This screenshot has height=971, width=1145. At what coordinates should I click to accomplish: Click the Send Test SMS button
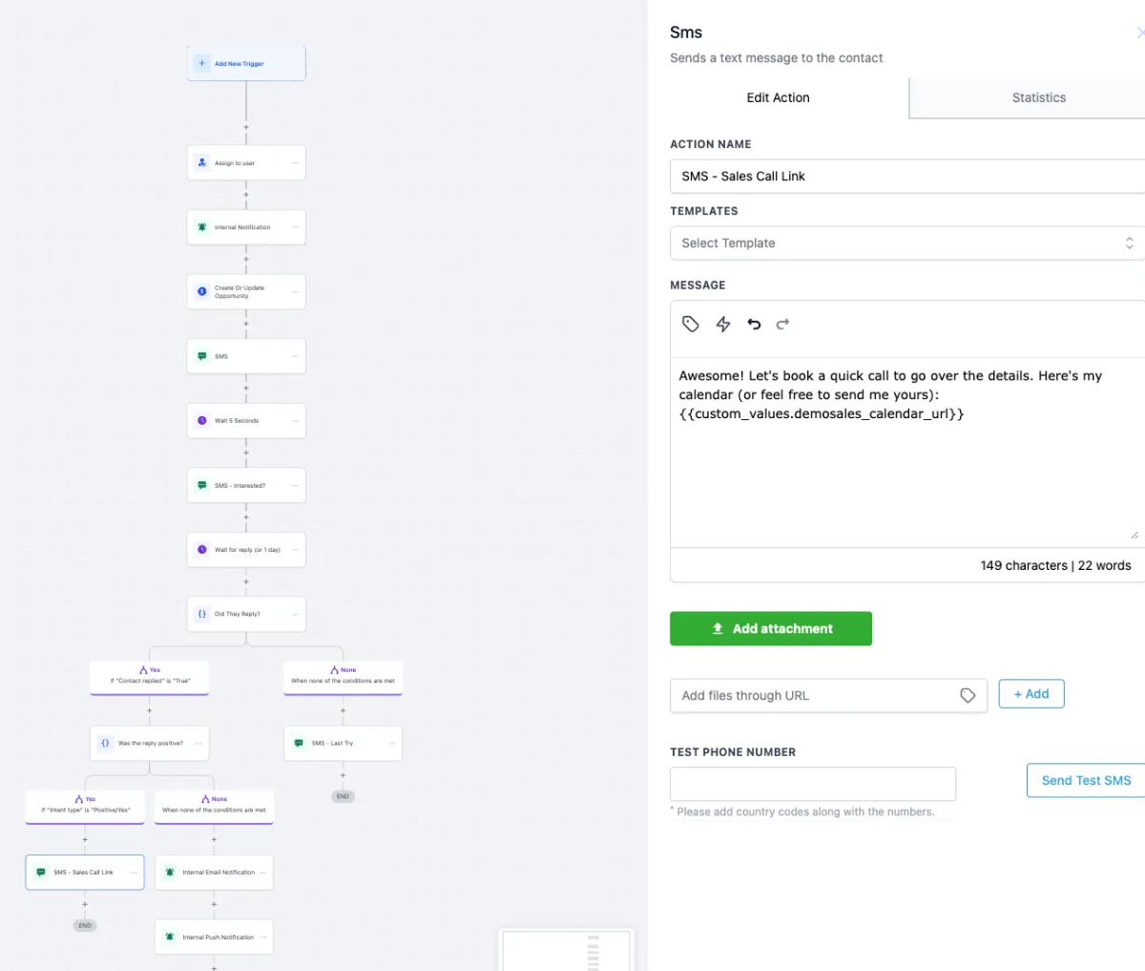pyautogui.click(x=1086, y=780)
